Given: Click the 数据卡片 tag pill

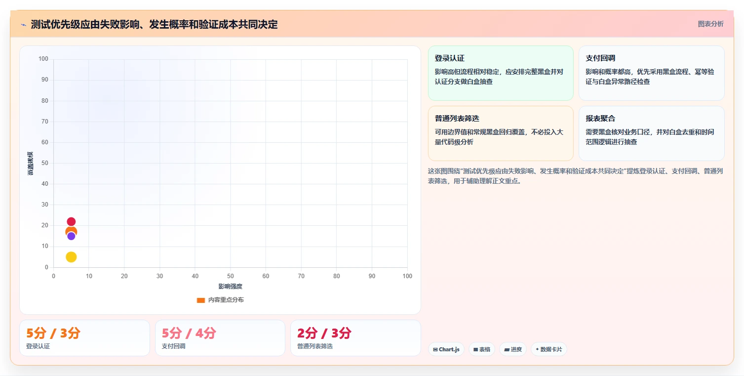Looking at the screenshot, I should (x=548, y=349).
